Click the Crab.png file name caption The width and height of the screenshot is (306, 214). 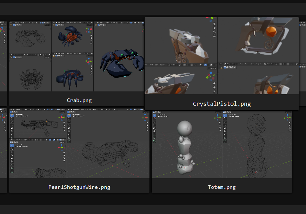tap(79, 100)
